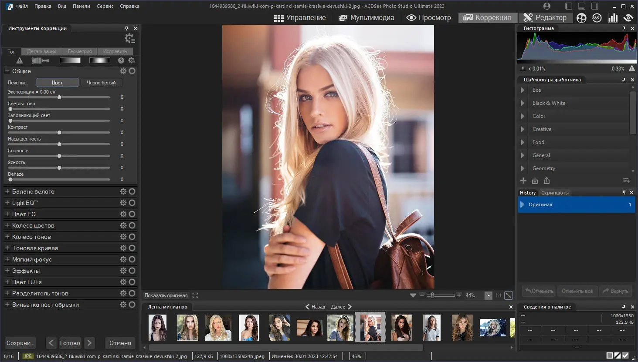Expand the Колесо тонов group
638x362 pixels.
pos(7,237)
